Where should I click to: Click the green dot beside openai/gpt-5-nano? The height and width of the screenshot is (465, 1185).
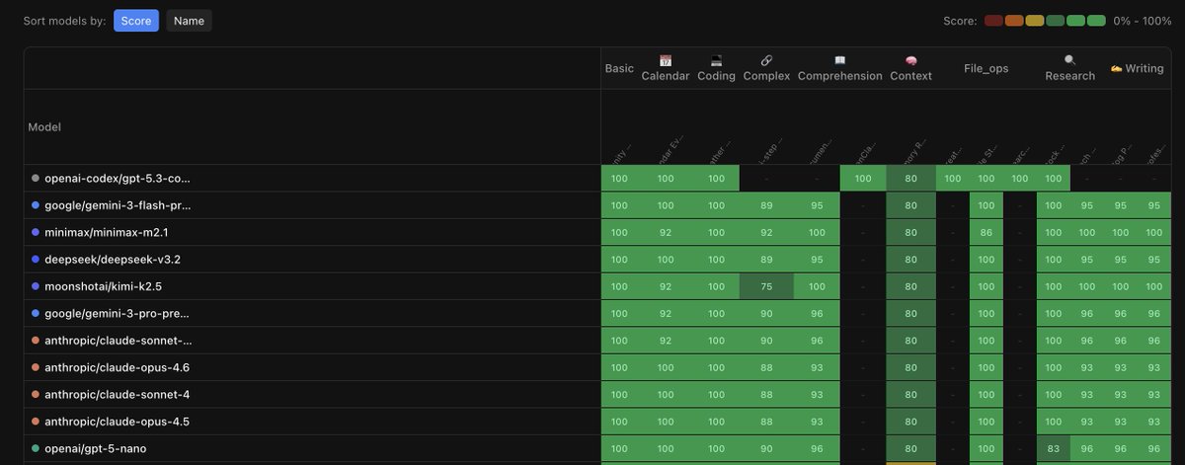point(36,448)
